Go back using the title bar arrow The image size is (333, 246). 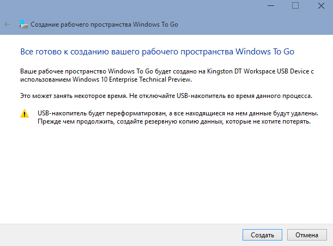point(8,24)
